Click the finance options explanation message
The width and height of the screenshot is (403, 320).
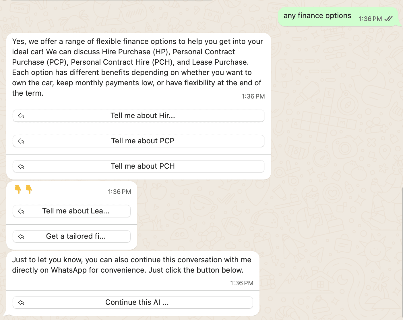click(x=137, y=67)
